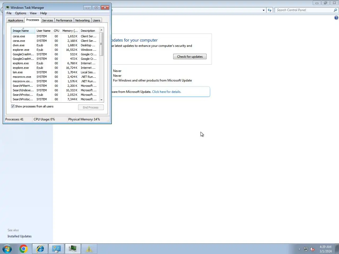This screenshot has height=254, width=339.
Task: Select the SearchFilterH... process row
Action: (x=55, y=86)
